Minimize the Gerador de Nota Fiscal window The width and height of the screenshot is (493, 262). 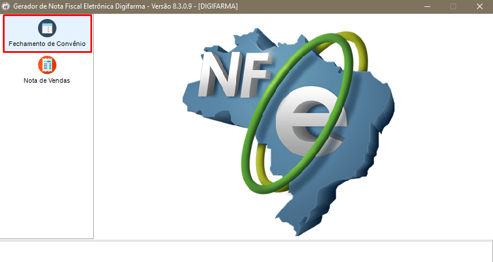427,6
